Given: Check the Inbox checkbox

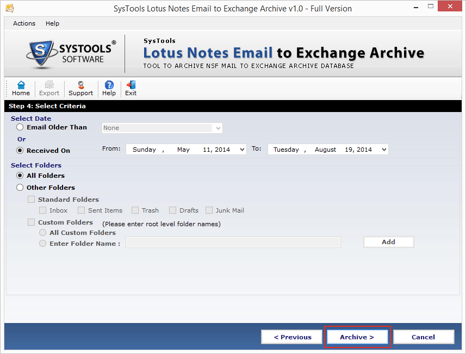Looking at the screenshot, I should [42, 210].
